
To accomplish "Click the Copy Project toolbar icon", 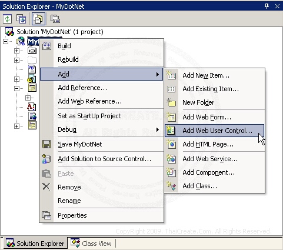I will tap(21, 19).
